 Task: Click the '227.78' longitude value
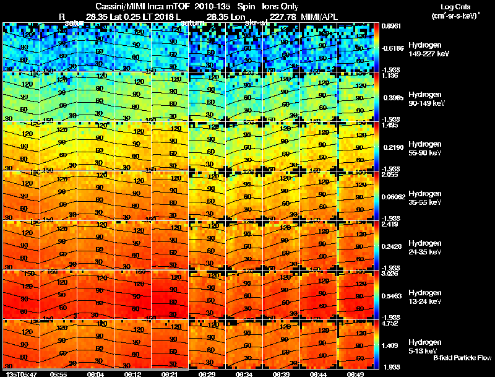coord(283,17)
